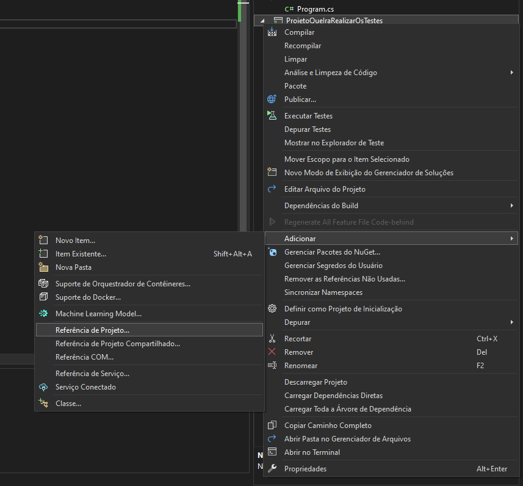Image resolution: width=523 pixels, height=486 pixels.
Task: Click the red X Remover icon
Action: point(272,352)
